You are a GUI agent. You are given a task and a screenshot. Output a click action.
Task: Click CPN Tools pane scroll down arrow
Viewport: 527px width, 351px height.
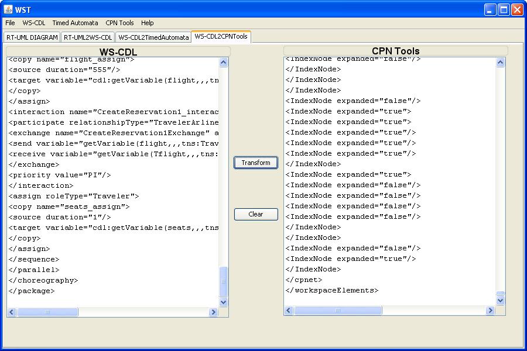pyautogui.click(x=501, y=300)
